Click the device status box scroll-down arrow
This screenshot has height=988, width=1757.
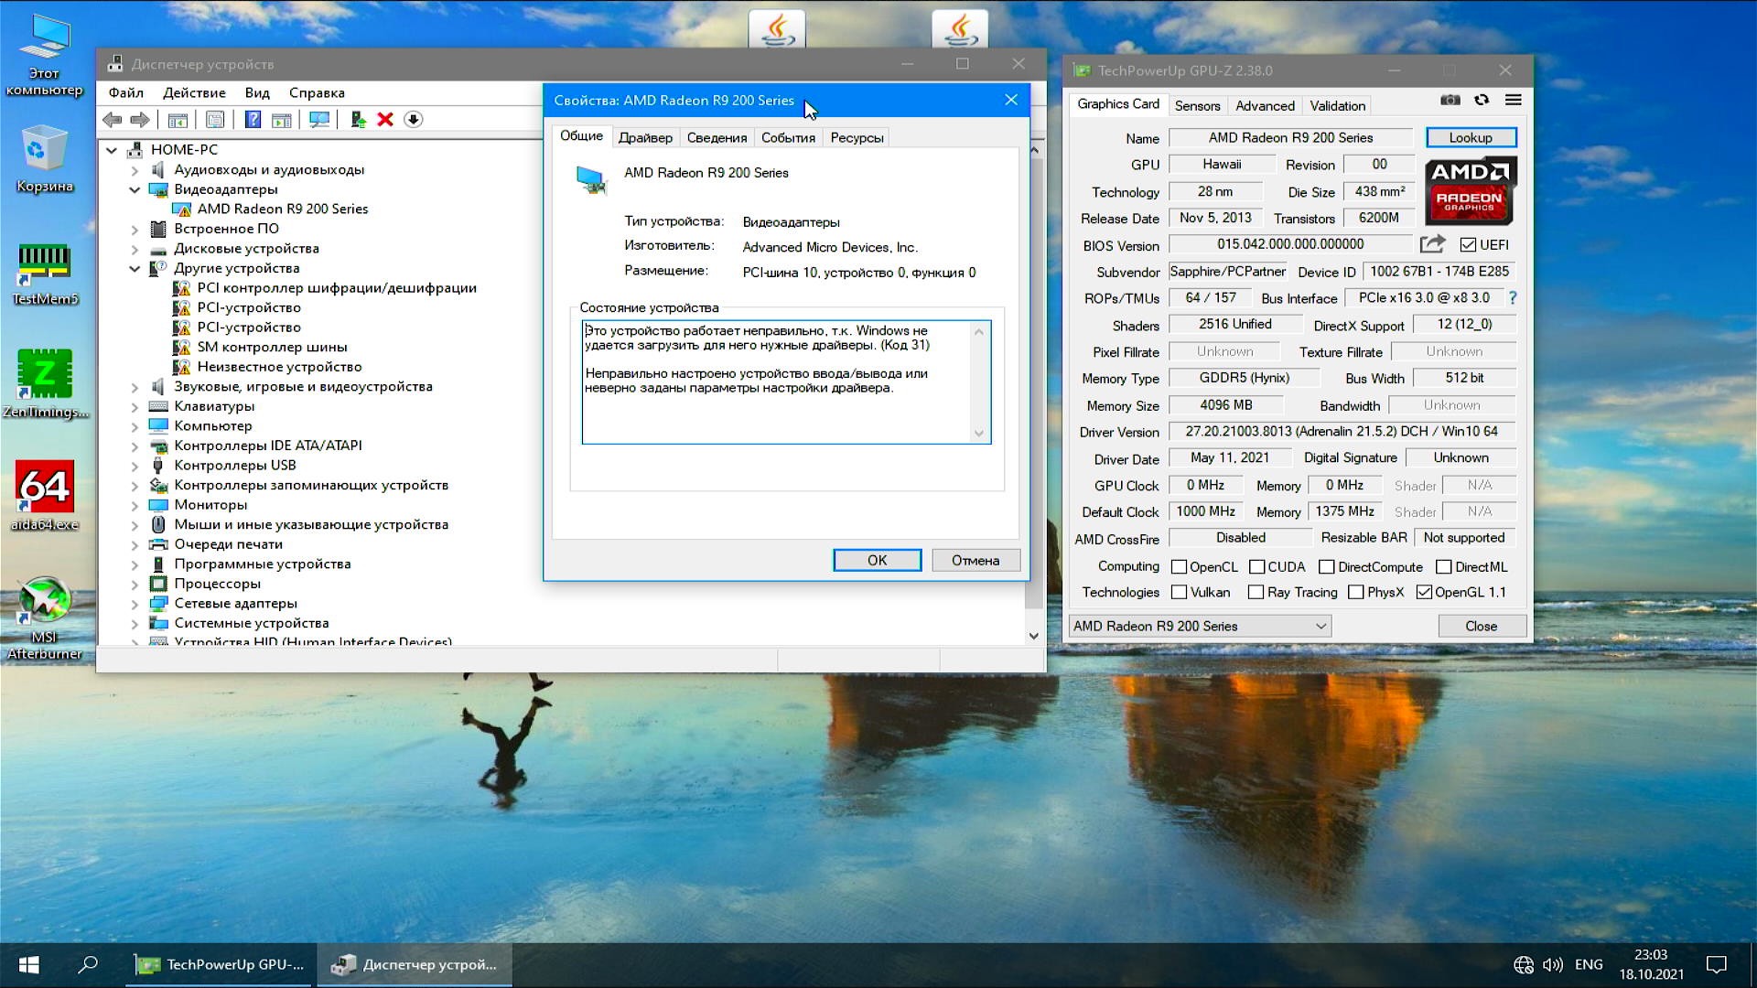(x=978, y=434)
